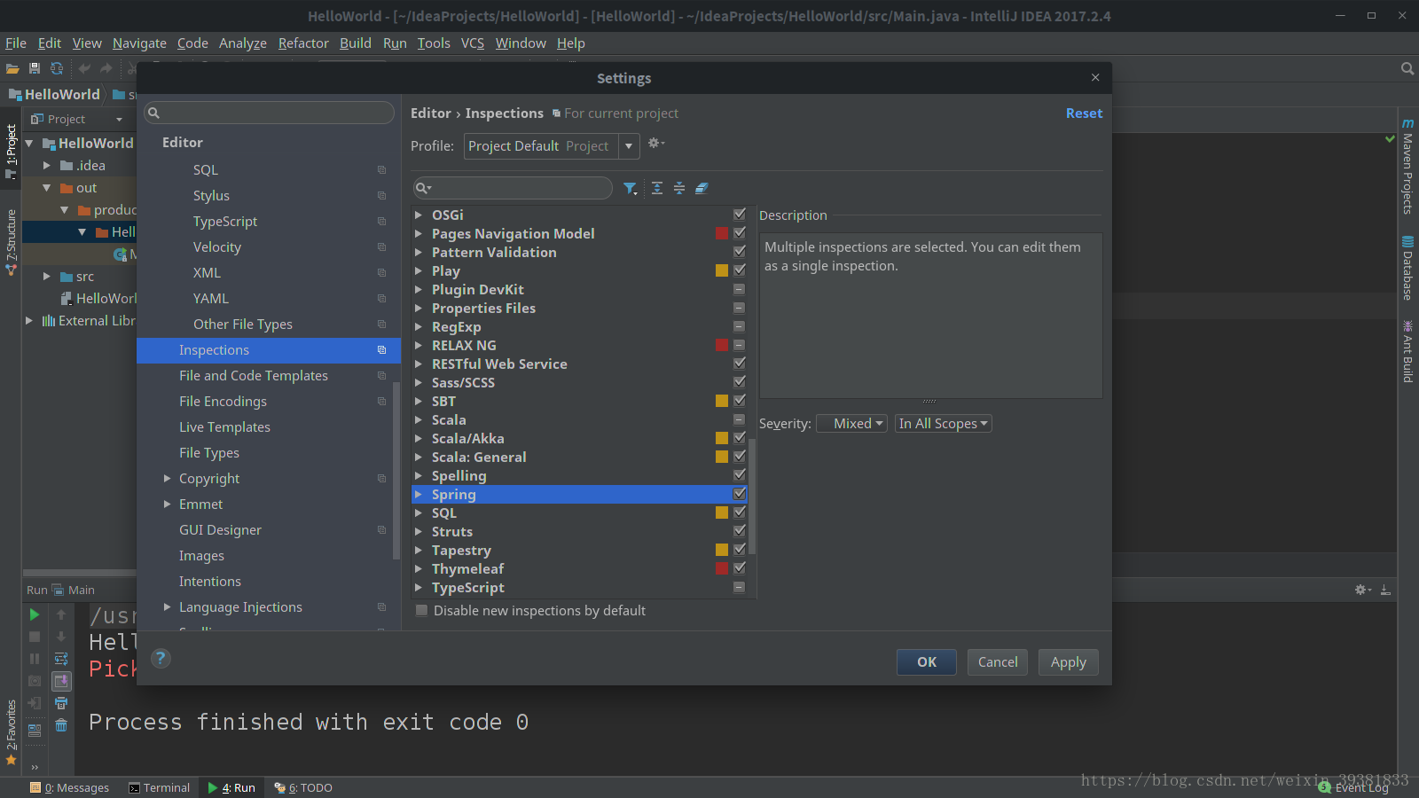Switch to the Terminal tool tab
Image resolution: width=1419 pixels, height=798 pixels.
159,787
